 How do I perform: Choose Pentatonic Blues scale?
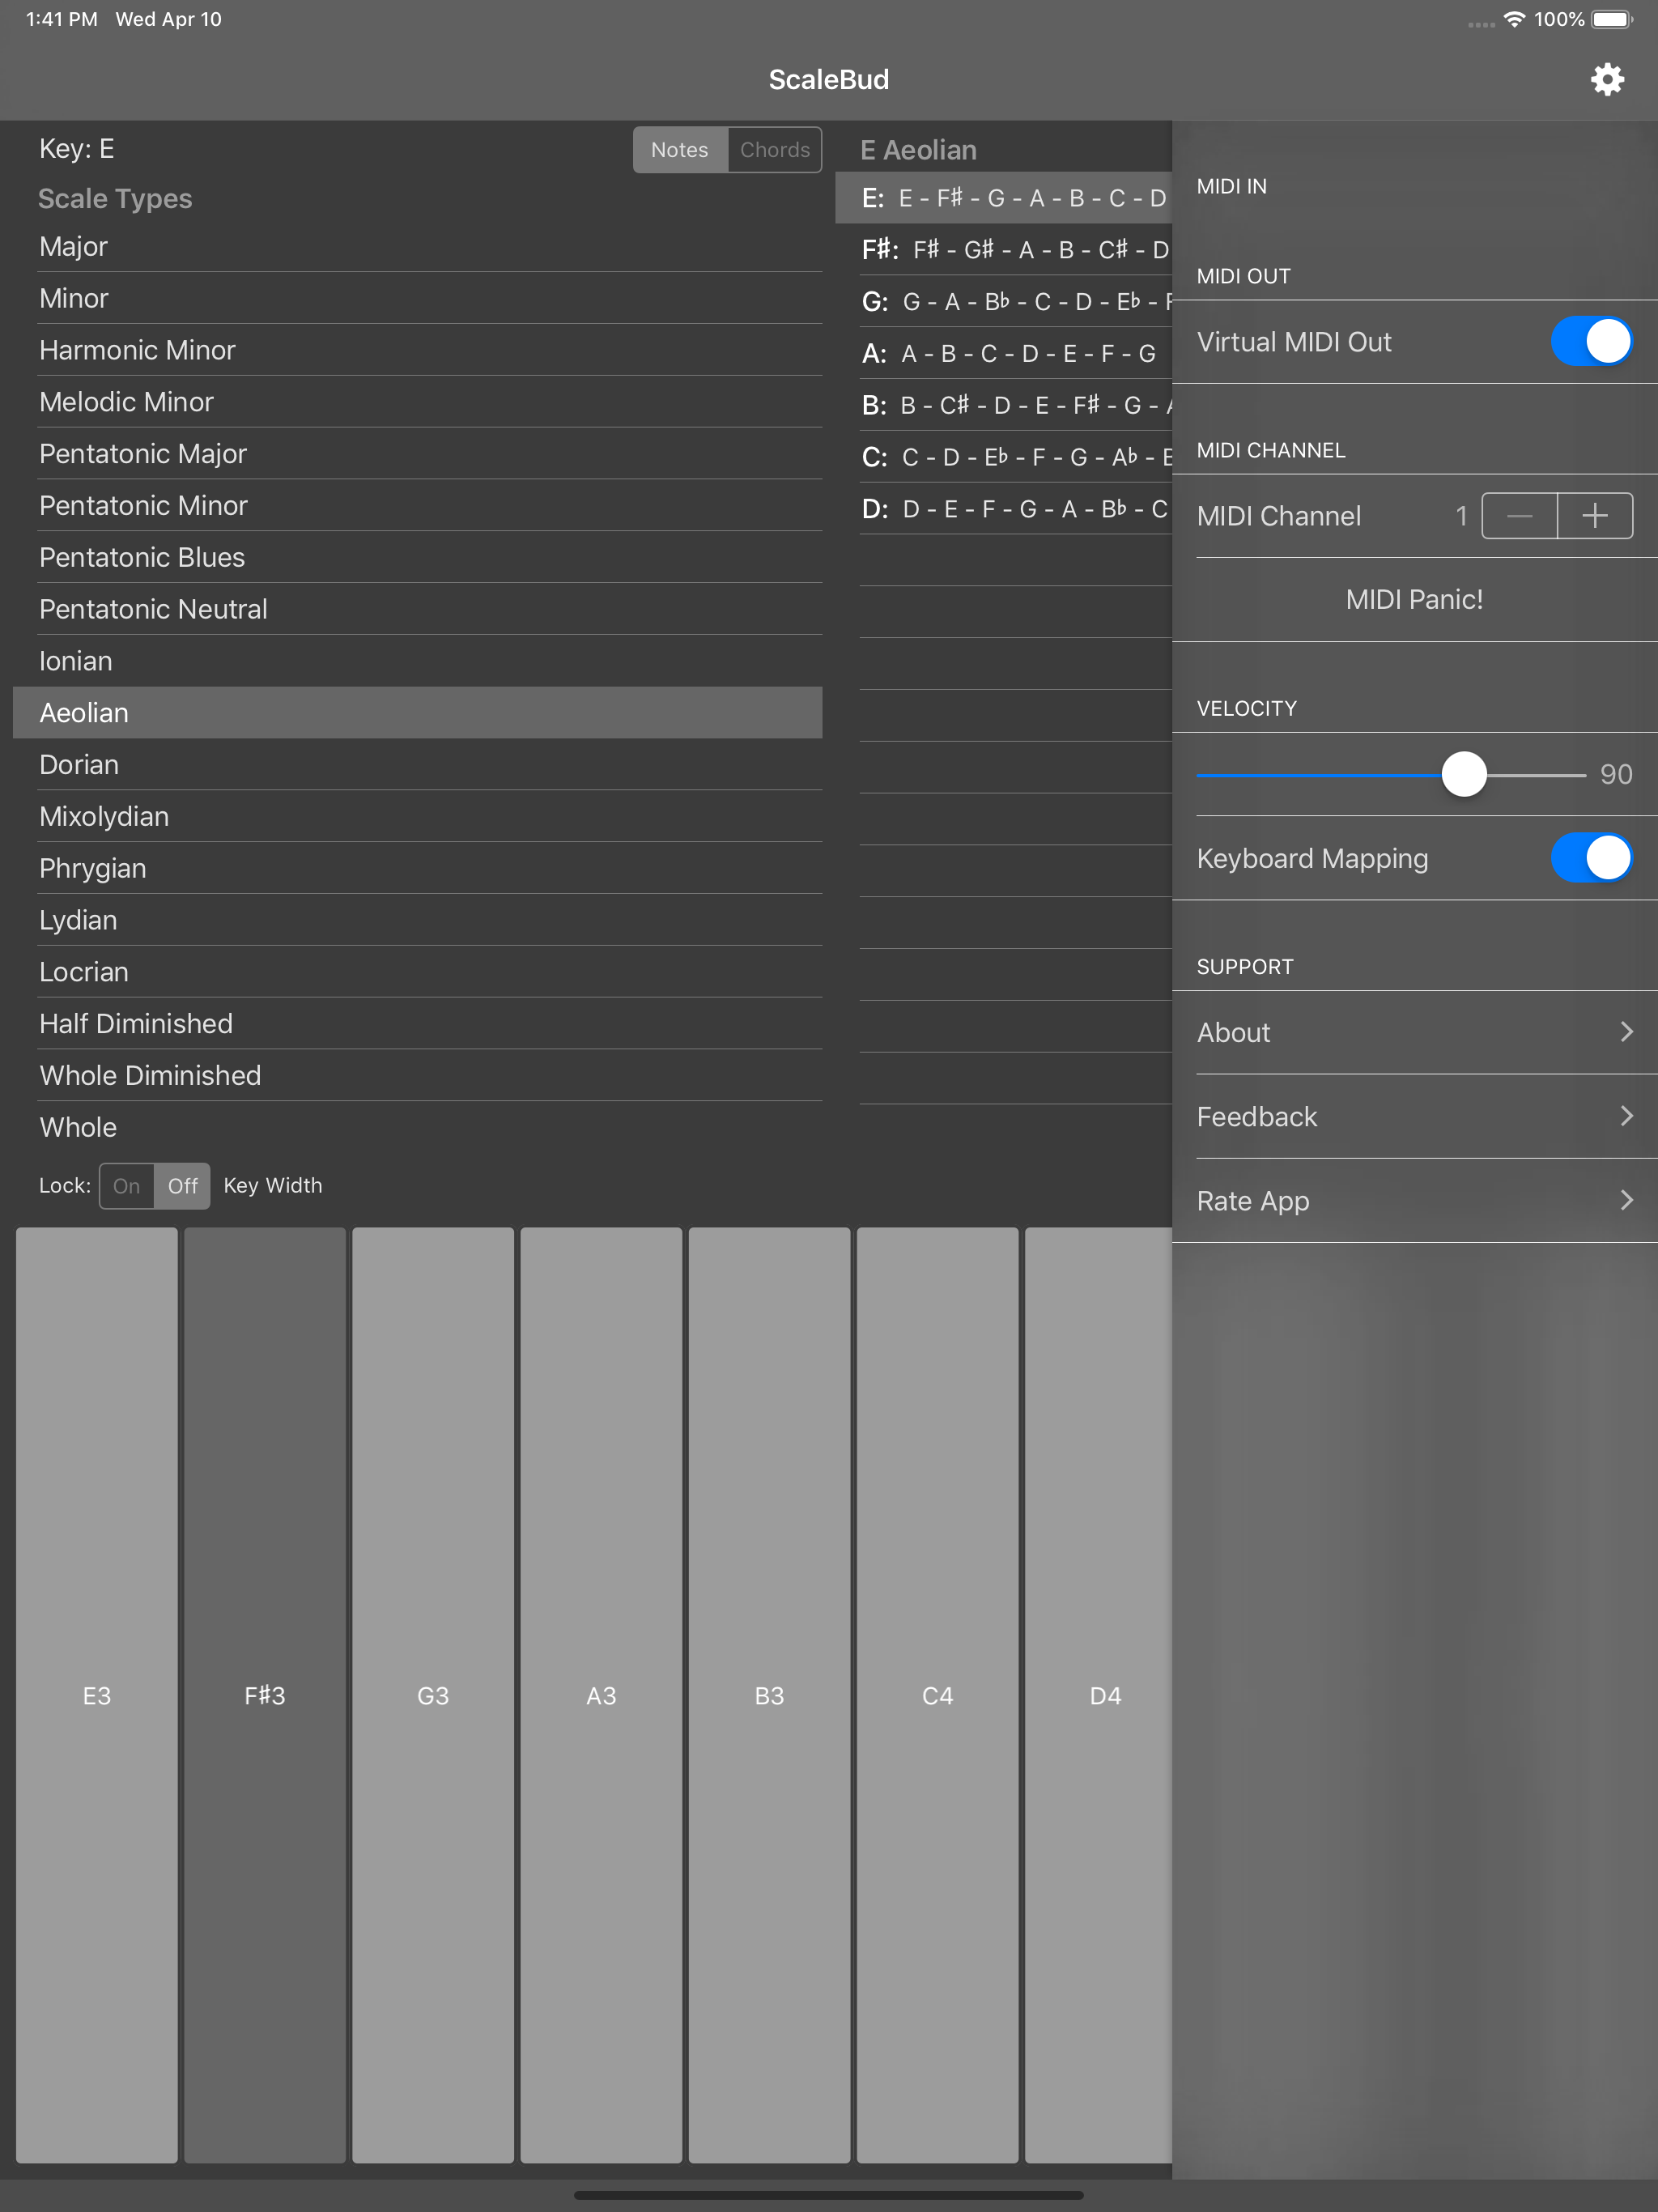point(417,558)
